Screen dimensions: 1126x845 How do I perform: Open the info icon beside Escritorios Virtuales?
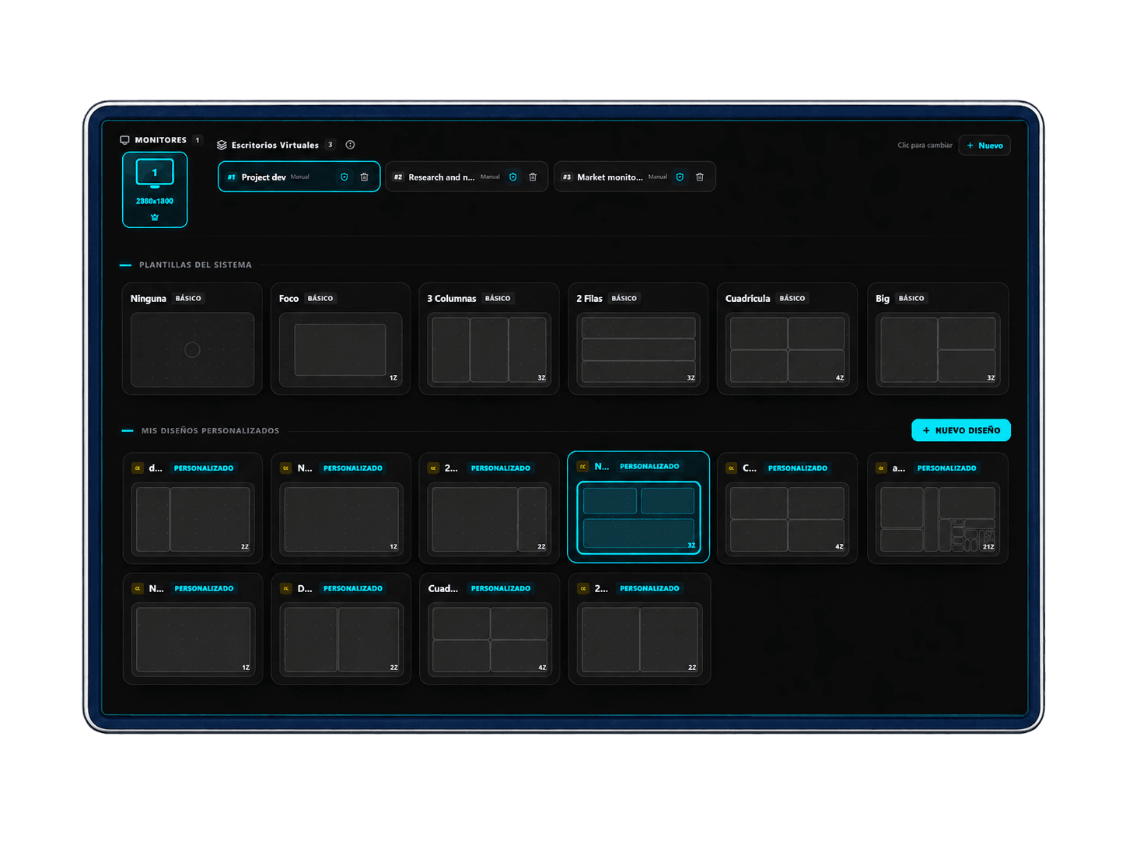coord(350,145)
